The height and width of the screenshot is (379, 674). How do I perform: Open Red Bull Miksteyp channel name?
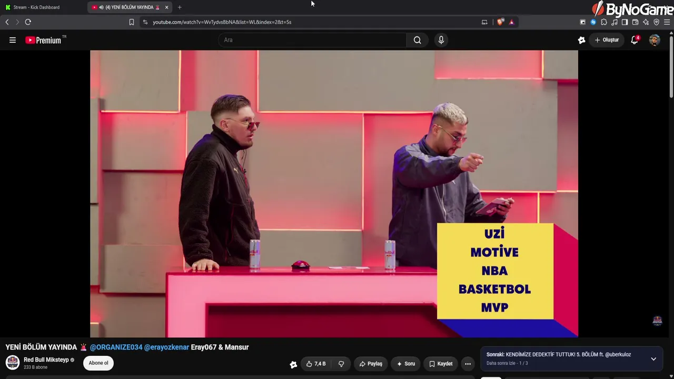(x=46, y=360)
